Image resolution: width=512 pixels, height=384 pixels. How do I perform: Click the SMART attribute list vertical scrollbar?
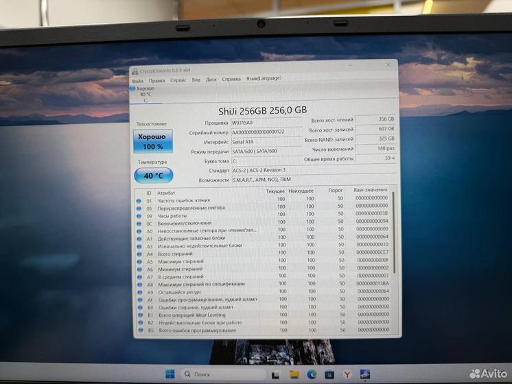point(395,232)
